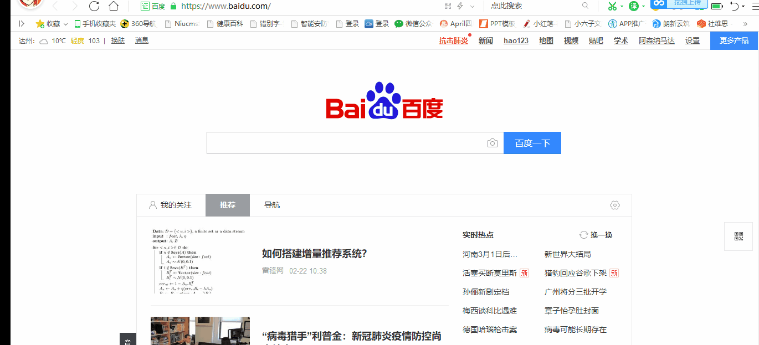Open the feed settings gear icon
Viewport: 759px width, 345px height.
(614, 205)
